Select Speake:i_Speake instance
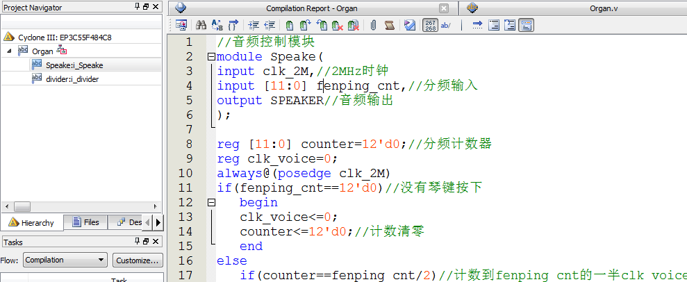This screenshot has width=687, height=282. [74, 65]
